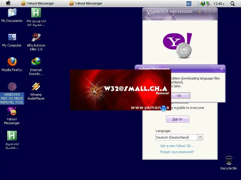The height and width of the screenshot is (180, 241).
Task: Click the Yahoo smiley face tray icon
Action: tap(197, 4)
